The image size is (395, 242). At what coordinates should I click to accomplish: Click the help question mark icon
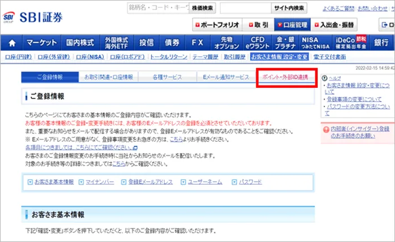(324, 78)
